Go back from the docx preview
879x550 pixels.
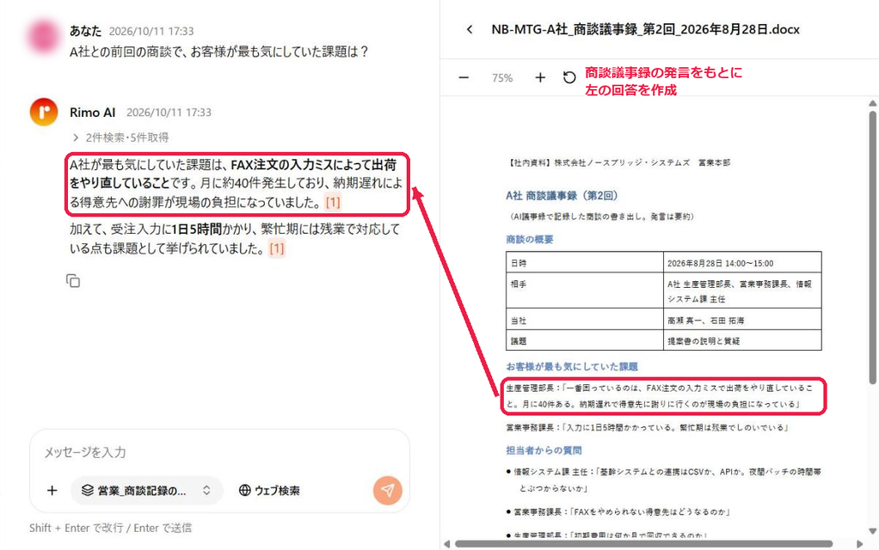470,30
